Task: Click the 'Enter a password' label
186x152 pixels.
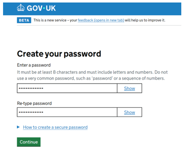Action: click(x=34, y=65)
